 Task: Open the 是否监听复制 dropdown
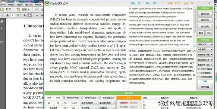click(107, 103)
